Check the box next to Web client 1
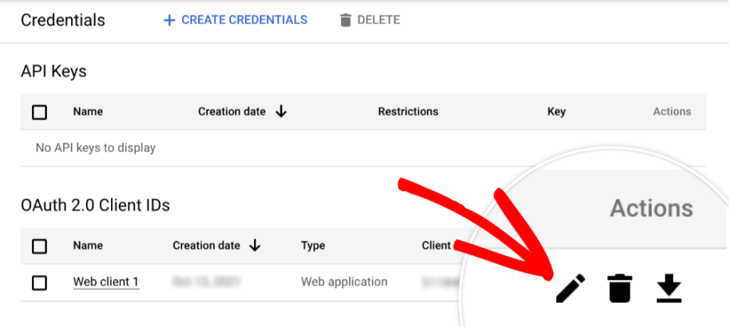The height and width of the screenshot is (327, 729). point(40,282)
